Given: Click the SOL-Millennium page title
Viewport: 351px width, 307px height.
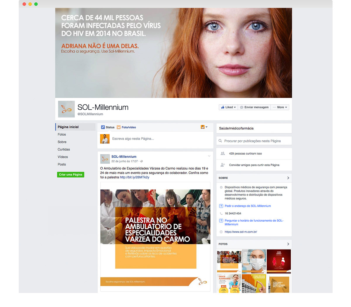Looking at the screenshot, I should click(x=103, y=107).
